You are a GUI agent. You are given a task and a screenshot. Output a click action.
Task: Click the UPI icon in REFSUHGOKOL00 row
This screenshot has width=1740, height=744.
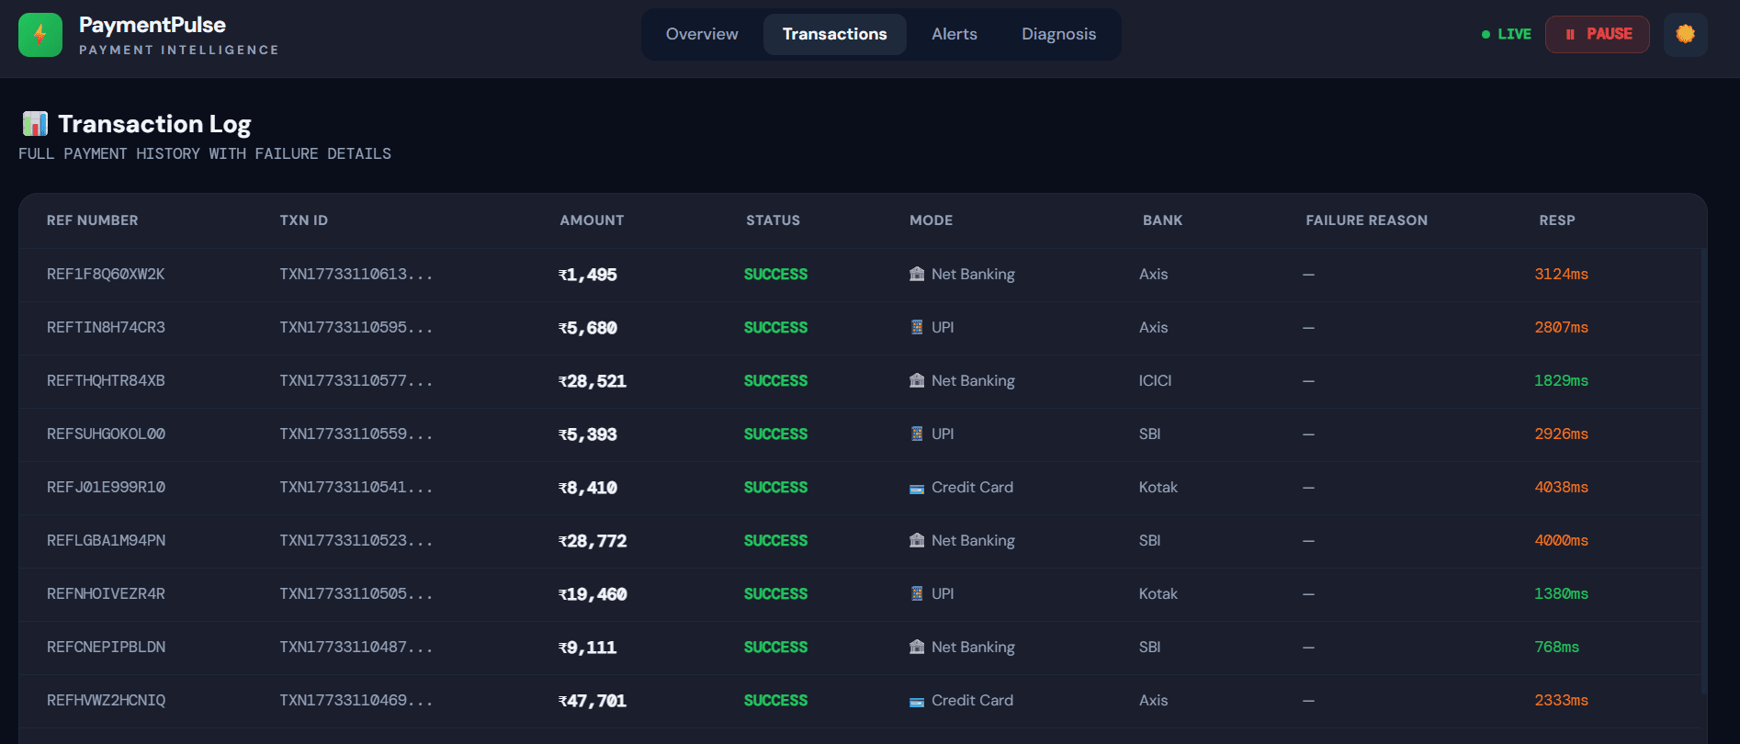pos(917,434)
